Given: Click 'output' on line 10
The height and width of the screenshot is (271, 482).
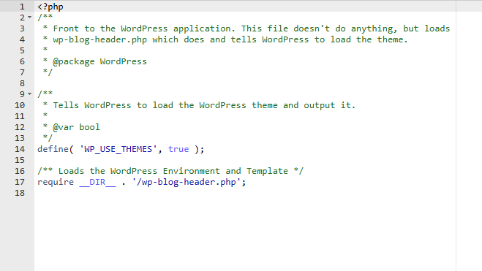Looking at the screenshot, I should [320, 105].
